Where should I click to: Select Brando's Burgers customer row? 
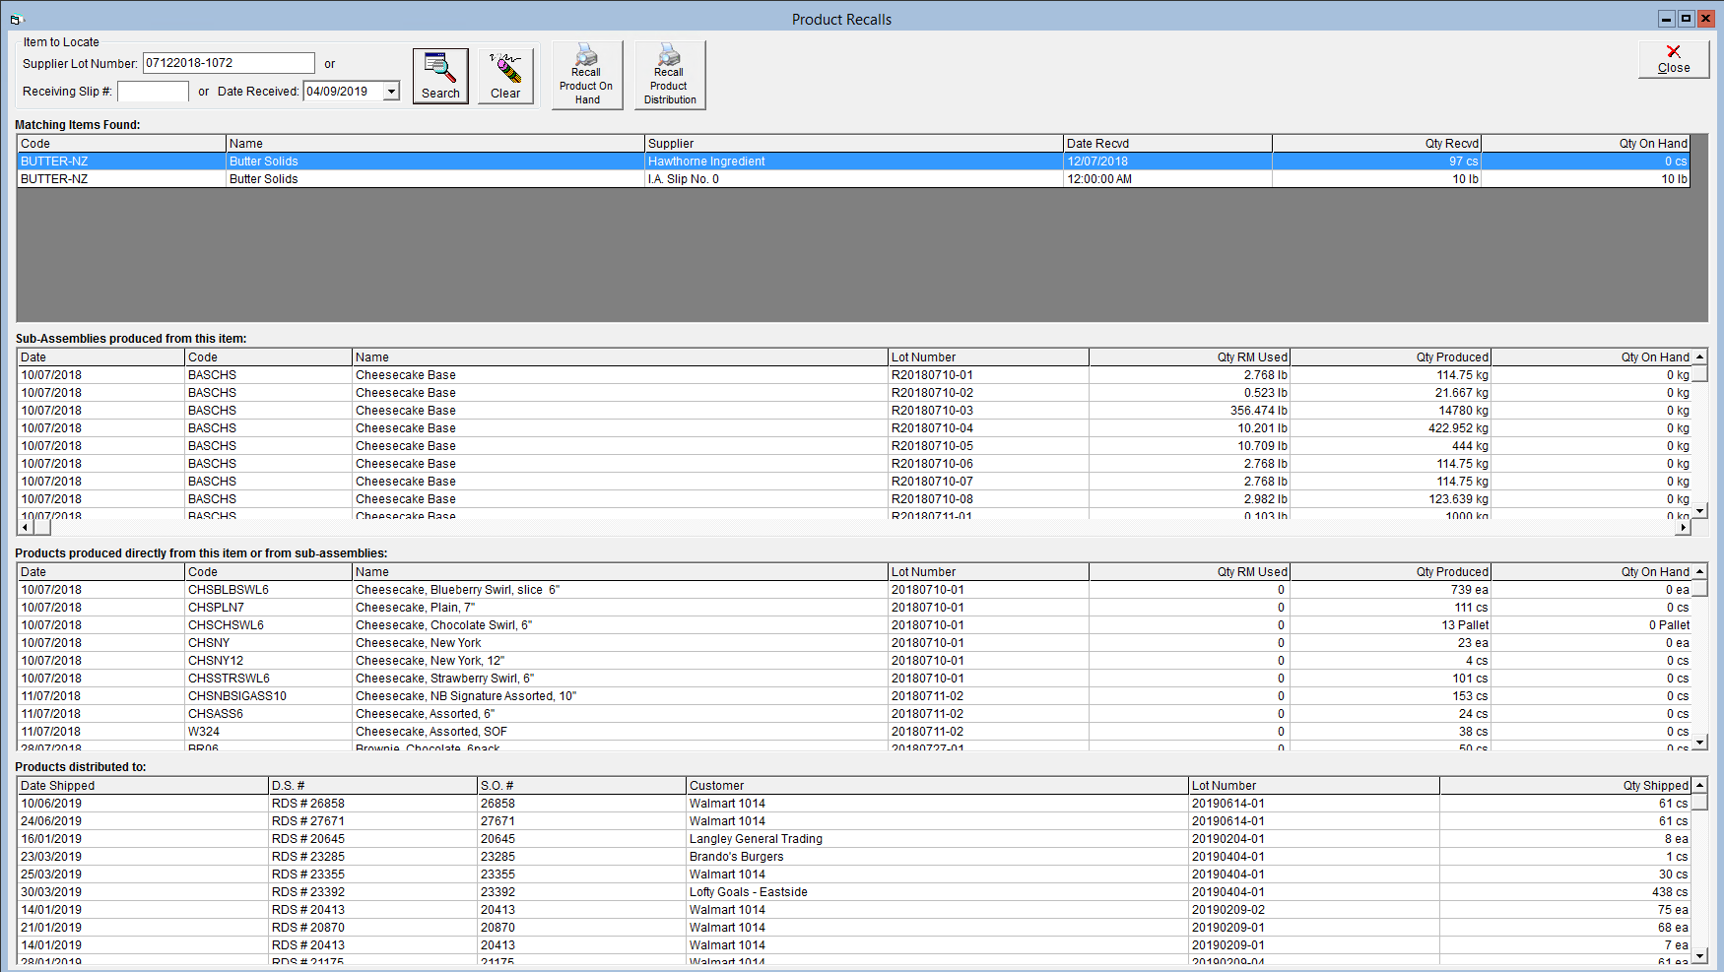854,857
